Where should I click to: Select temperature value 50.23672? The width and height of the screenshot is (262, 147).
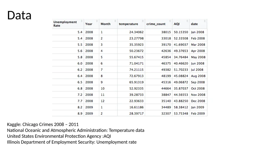tap(136, 51)
